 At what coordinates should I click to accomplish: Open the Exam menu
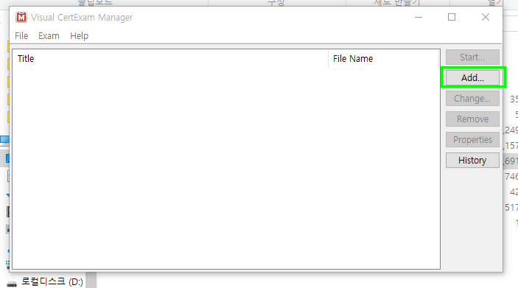click(x=49, y=35)
